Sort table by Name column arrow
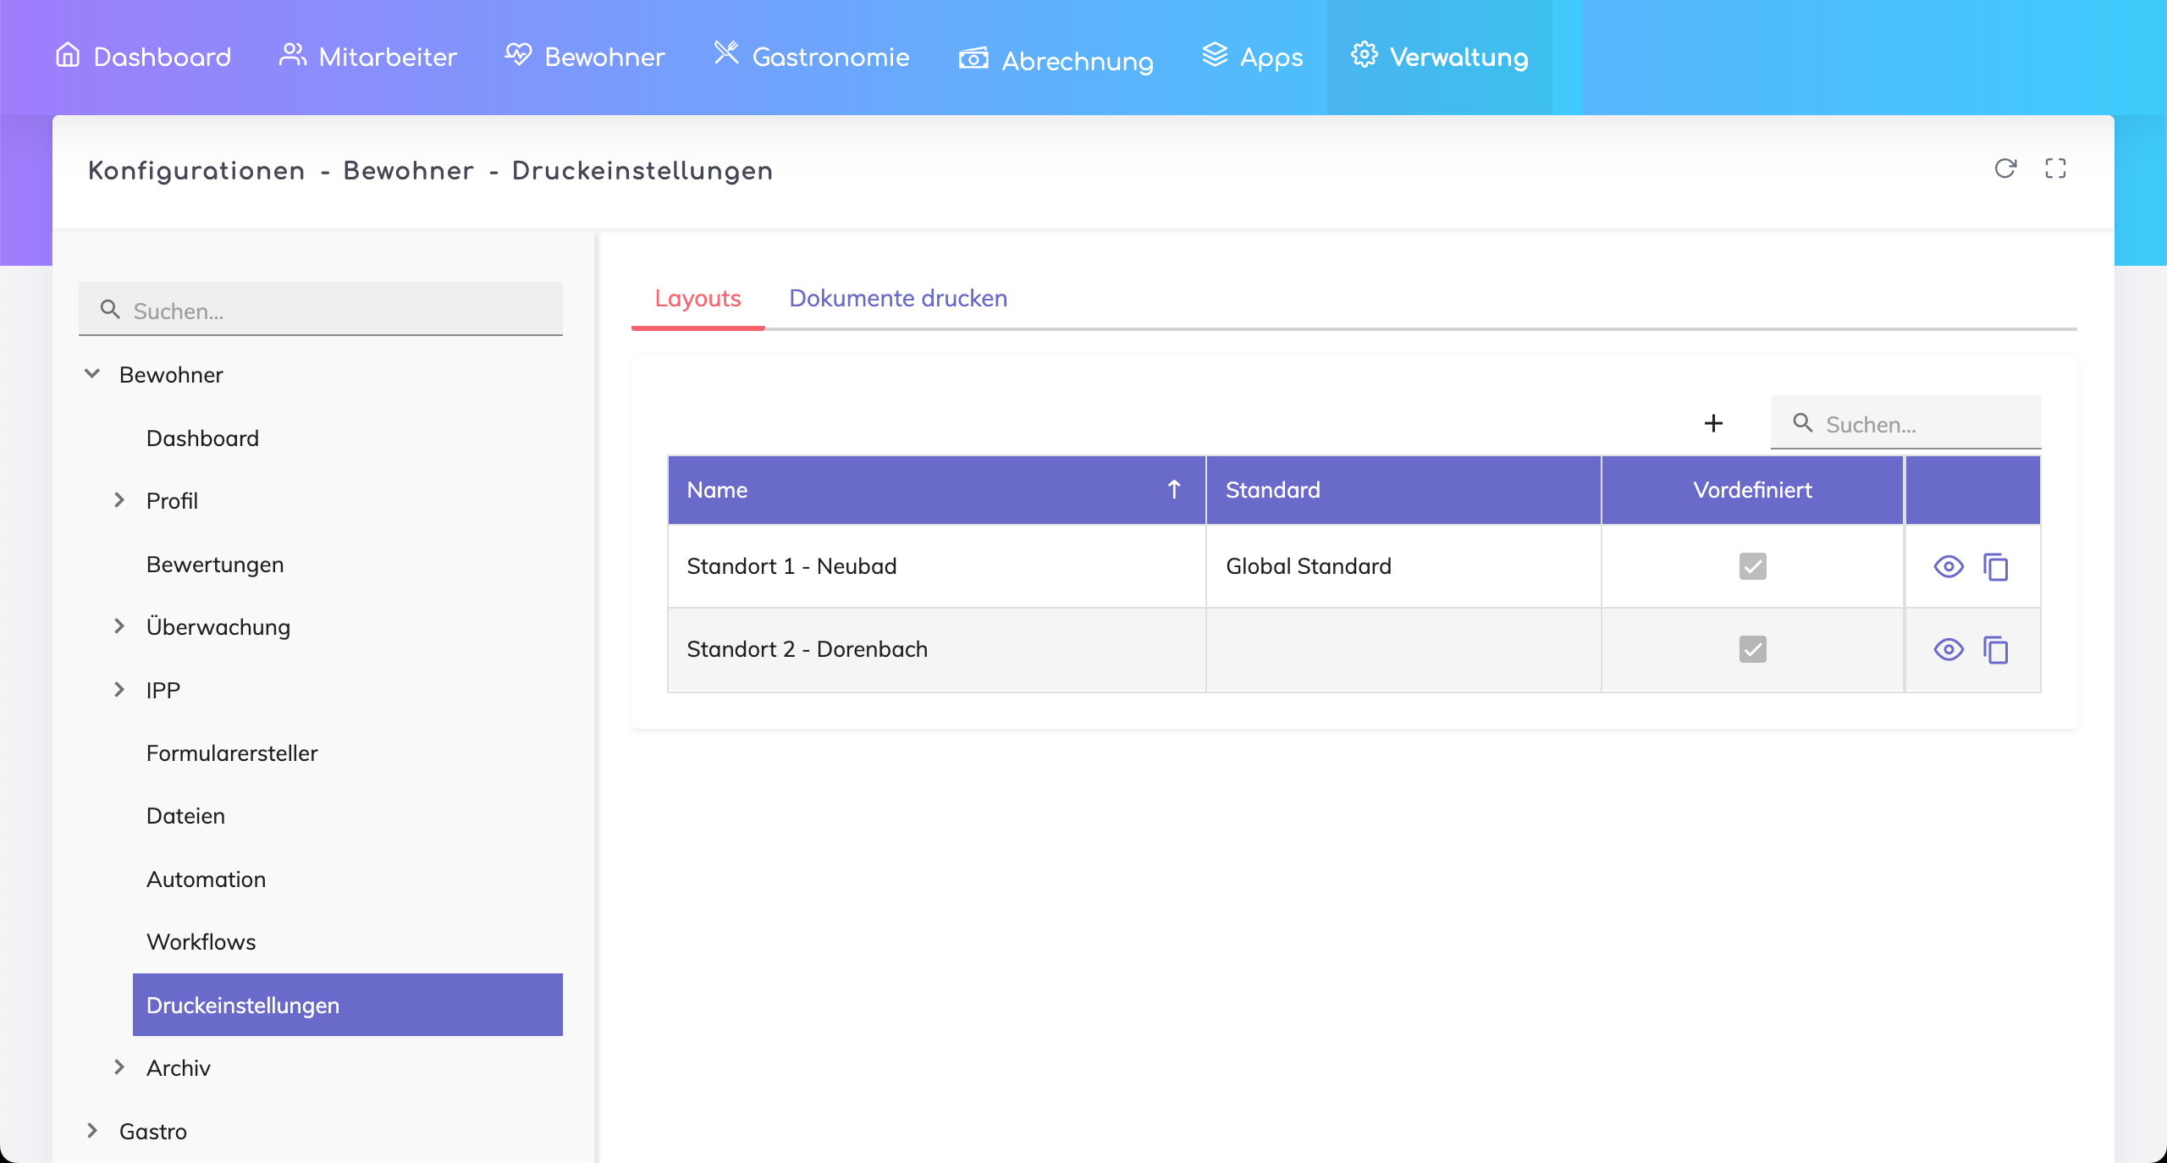Image resolution: width=2167 pixels, height=1163 pixels. (x=1173, y=489)
